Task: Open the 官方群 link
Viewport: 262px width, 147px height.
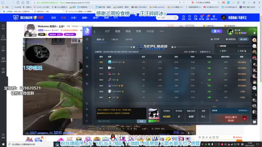Action: click(x=215, y=39)
